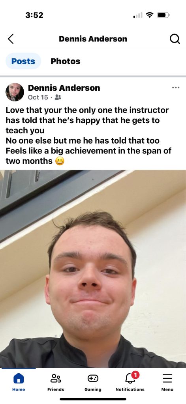Viewport: 186px width, 404px height.
Task: Tap the battery indicator in status bar
Action: 163,15
